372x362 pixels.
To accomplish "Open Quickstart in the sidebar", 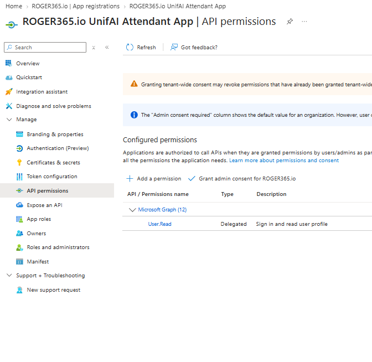I will (29, 77).
